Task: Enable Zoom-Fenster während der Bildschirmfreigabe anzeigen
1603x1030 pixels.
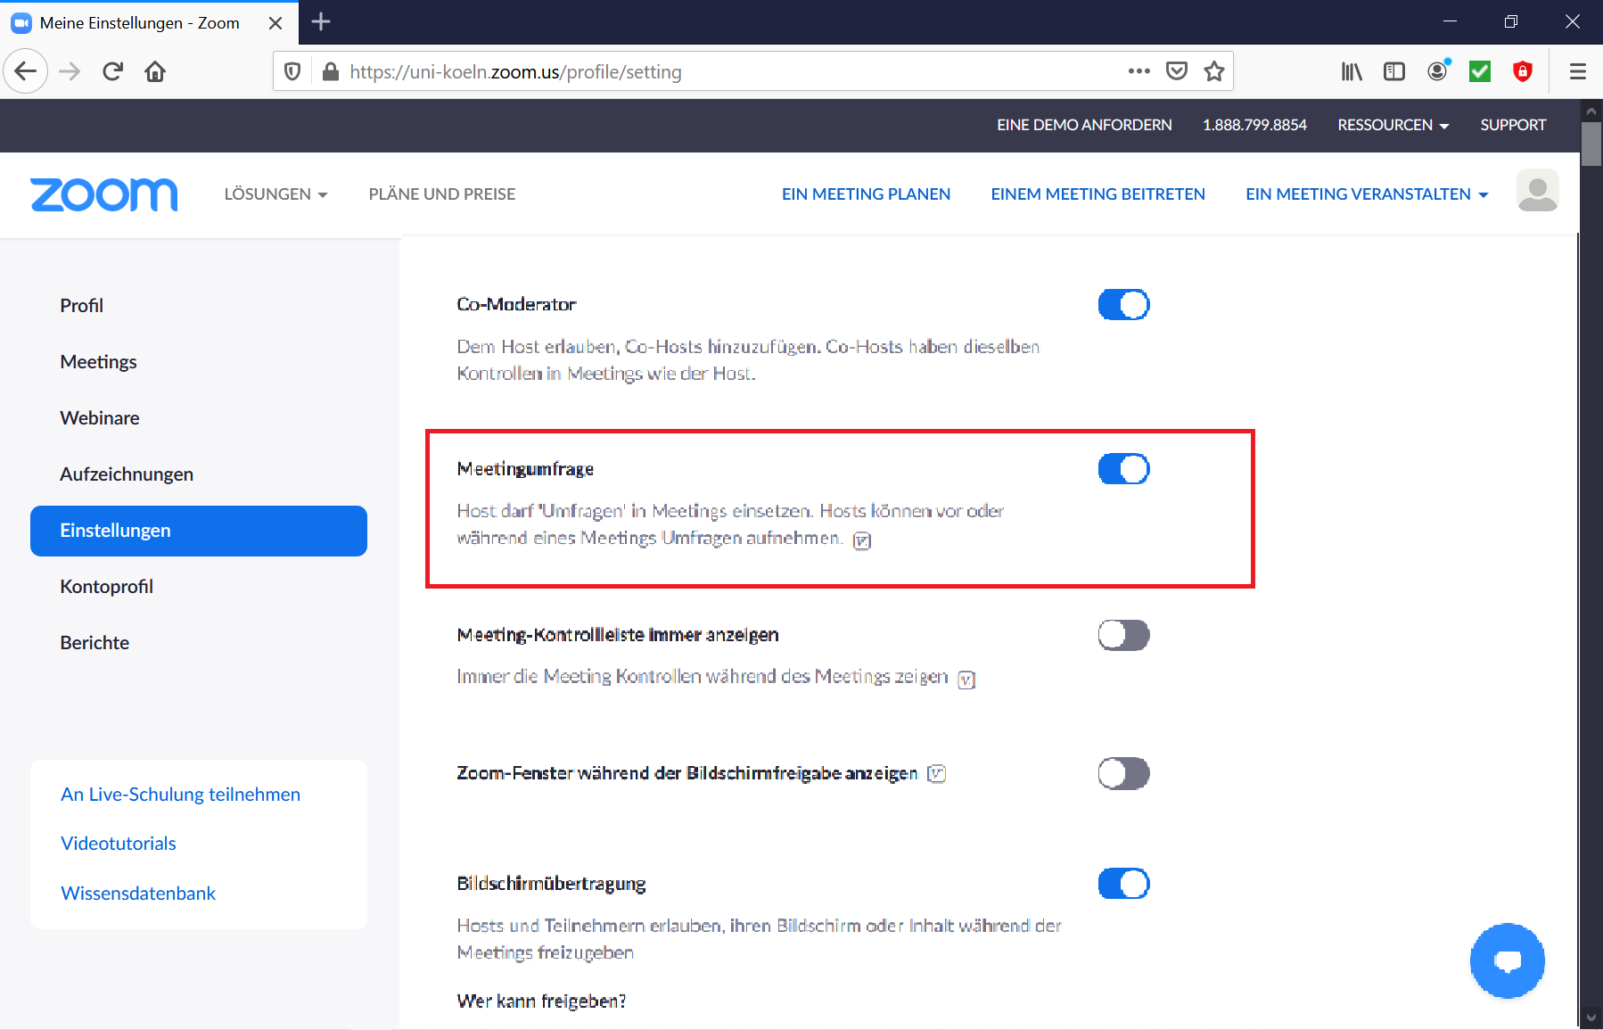Action: point(1123,774)
